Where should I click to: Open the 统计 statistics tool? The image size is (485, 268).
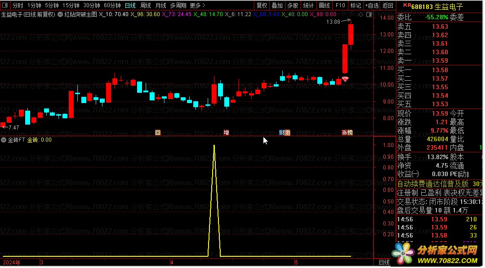pos(308,5)
